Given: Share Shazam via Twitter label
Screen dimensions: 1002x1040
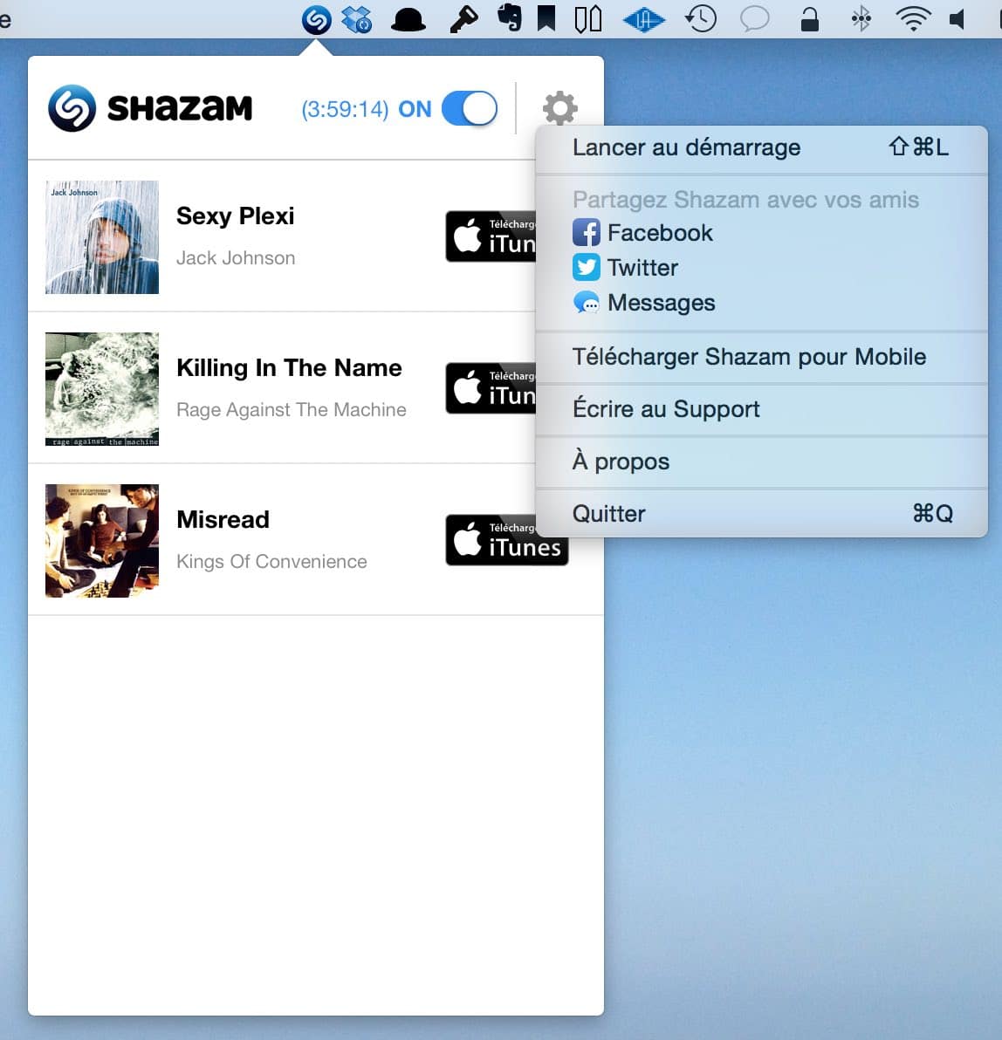Looking at the screenshot, I should (643, 267).
